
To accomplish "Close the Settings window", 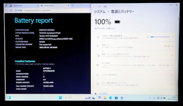I will [177, 5].
